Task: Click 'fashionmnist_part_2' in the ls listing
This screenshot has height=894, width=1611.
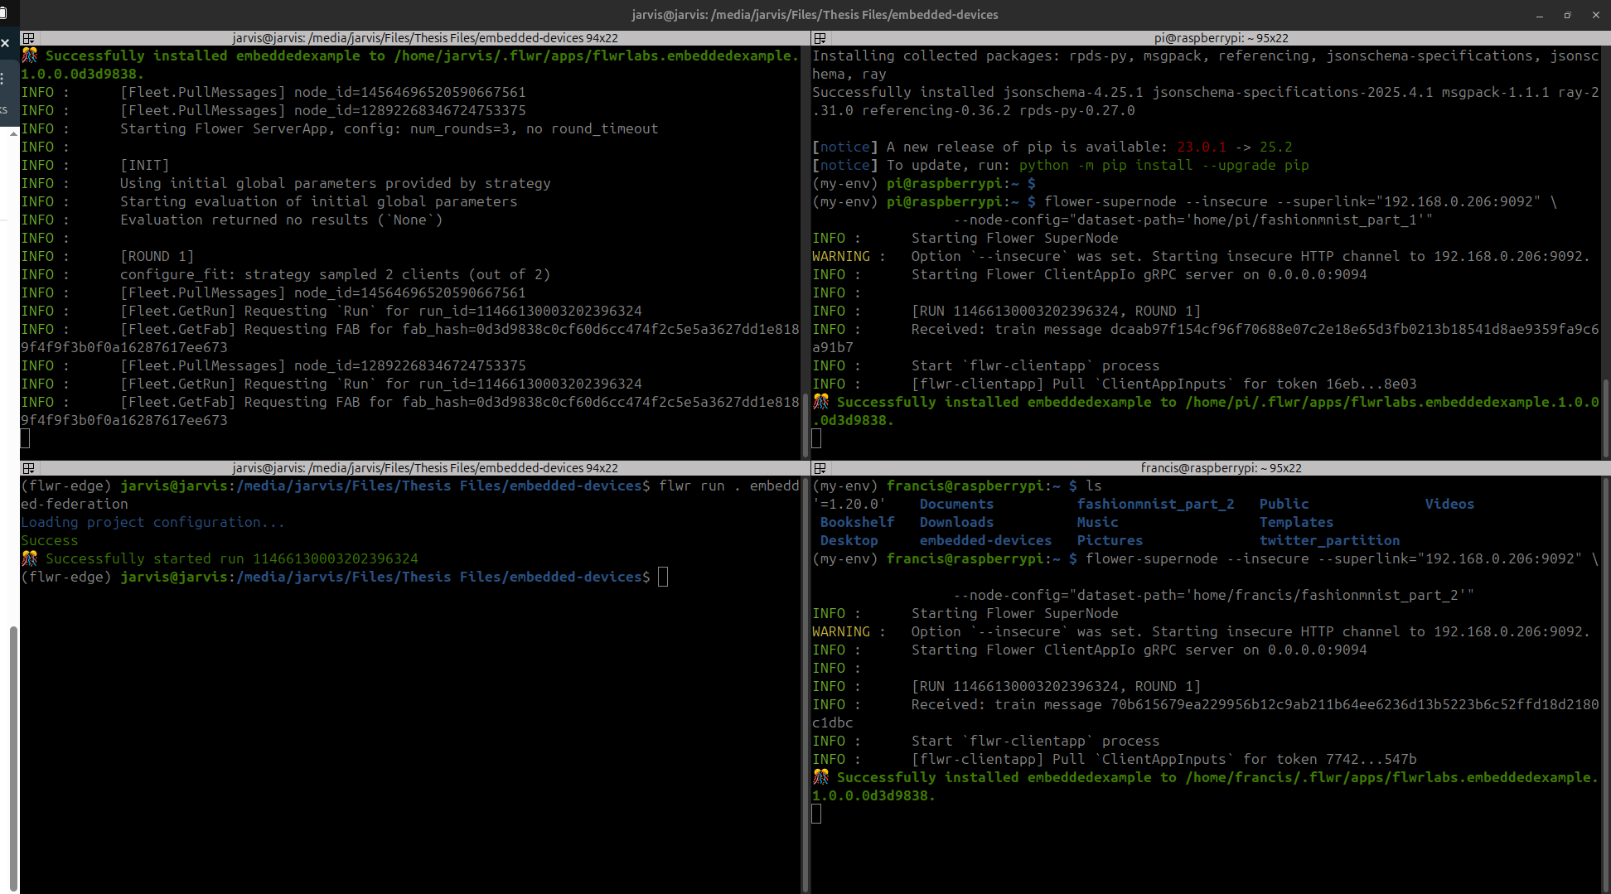Action: click(x=1155, y=504)
